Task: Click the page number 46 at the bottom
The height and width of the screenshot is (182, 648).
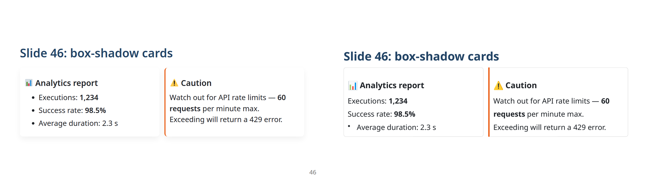Action: [312, 172]
